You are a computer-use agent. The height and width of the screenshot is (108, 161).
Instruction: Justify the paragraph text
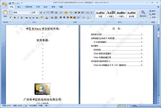click(71, 18)
